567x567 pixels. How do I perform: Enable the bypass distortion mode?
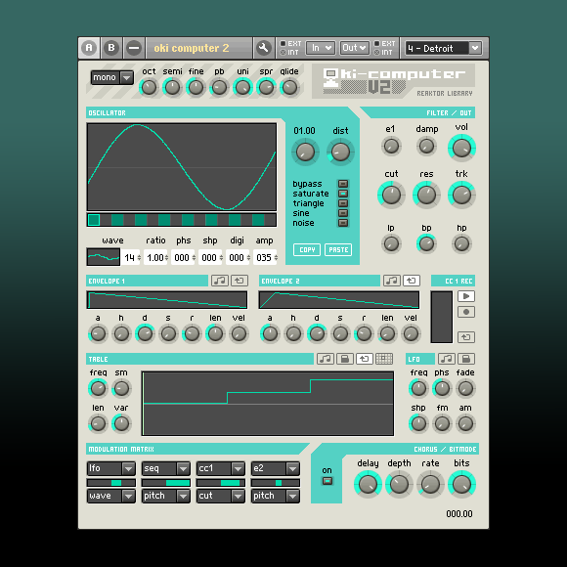[x=343, y=184]
